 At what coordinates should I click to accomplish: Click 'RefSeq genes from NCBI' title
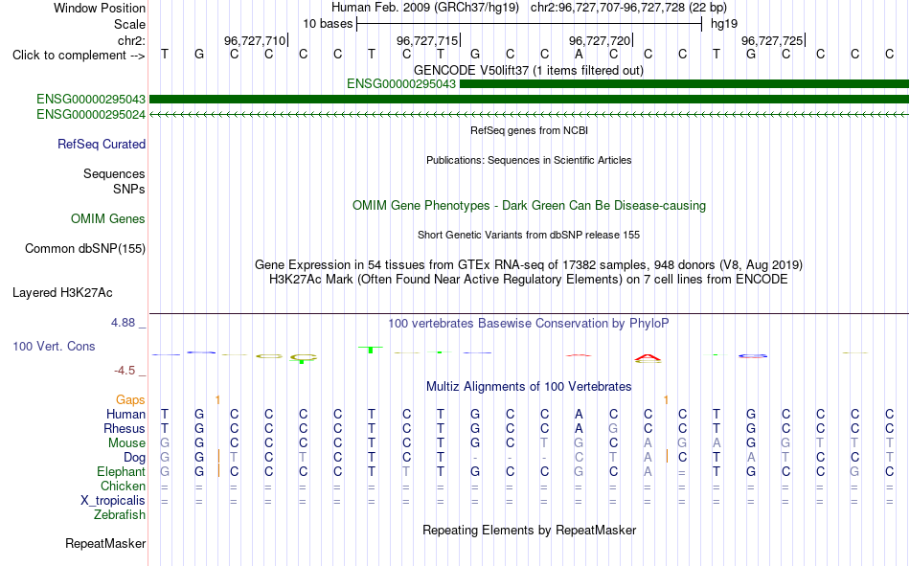pyautogui.click(x=529, y=130)
